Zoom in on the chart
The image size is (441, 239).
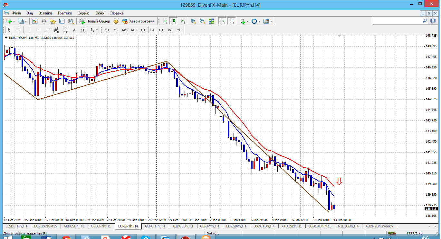pos(193,21)
